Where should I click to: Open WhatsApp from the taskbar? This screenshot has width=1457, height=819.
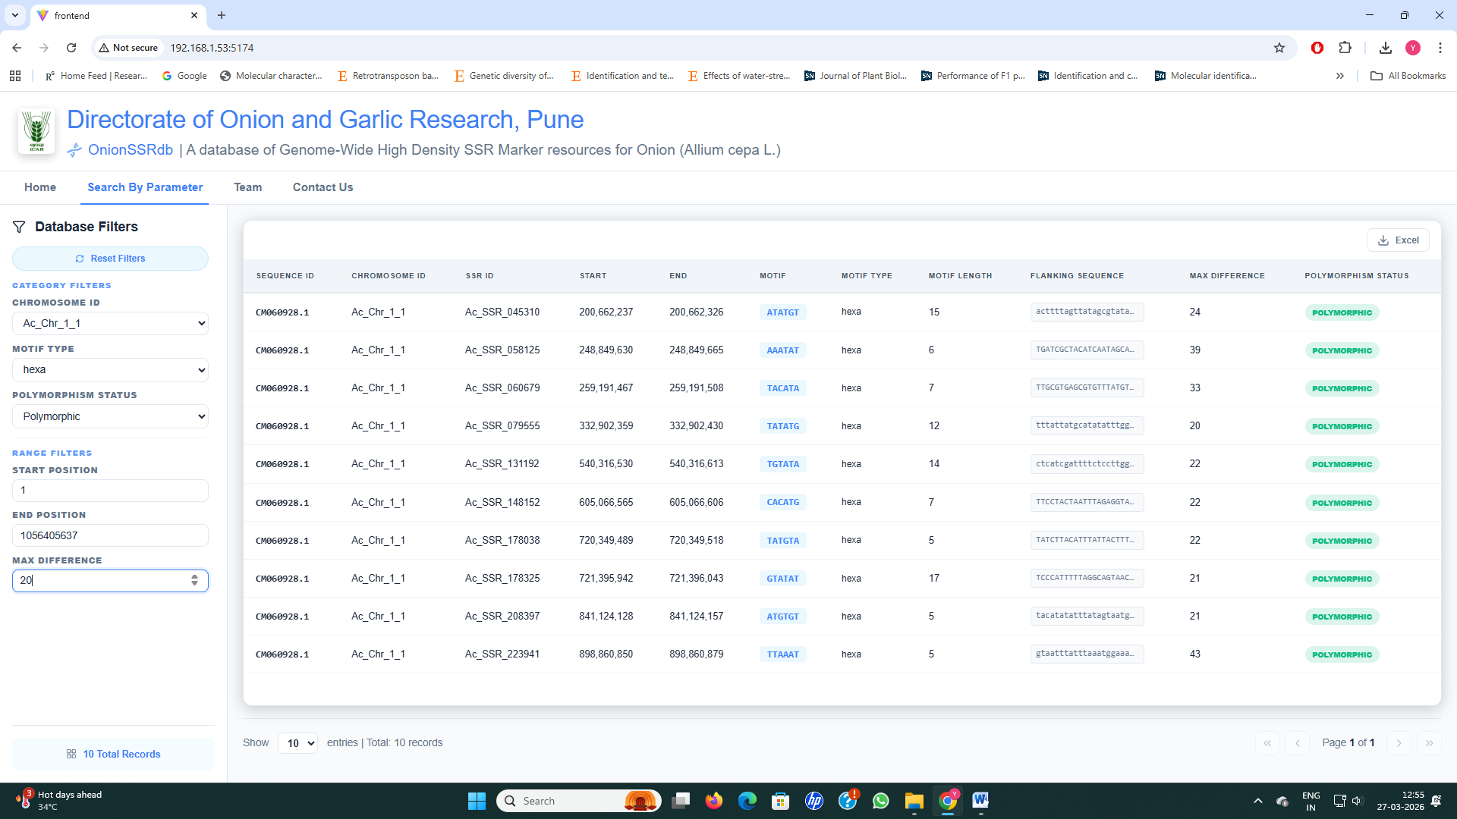(880, 801)
